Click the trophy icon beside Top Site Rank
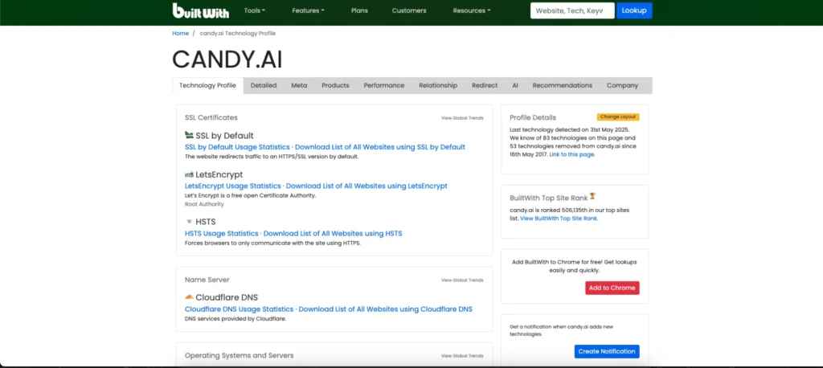Screen dimensions: 823x368 point(592,196)
